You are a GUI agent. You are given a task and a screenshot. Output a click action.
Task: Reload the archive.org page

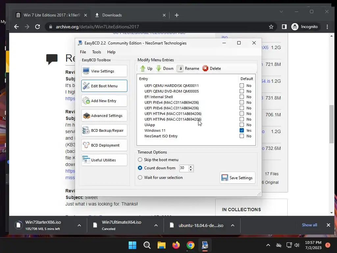click(x=38, y=27)
